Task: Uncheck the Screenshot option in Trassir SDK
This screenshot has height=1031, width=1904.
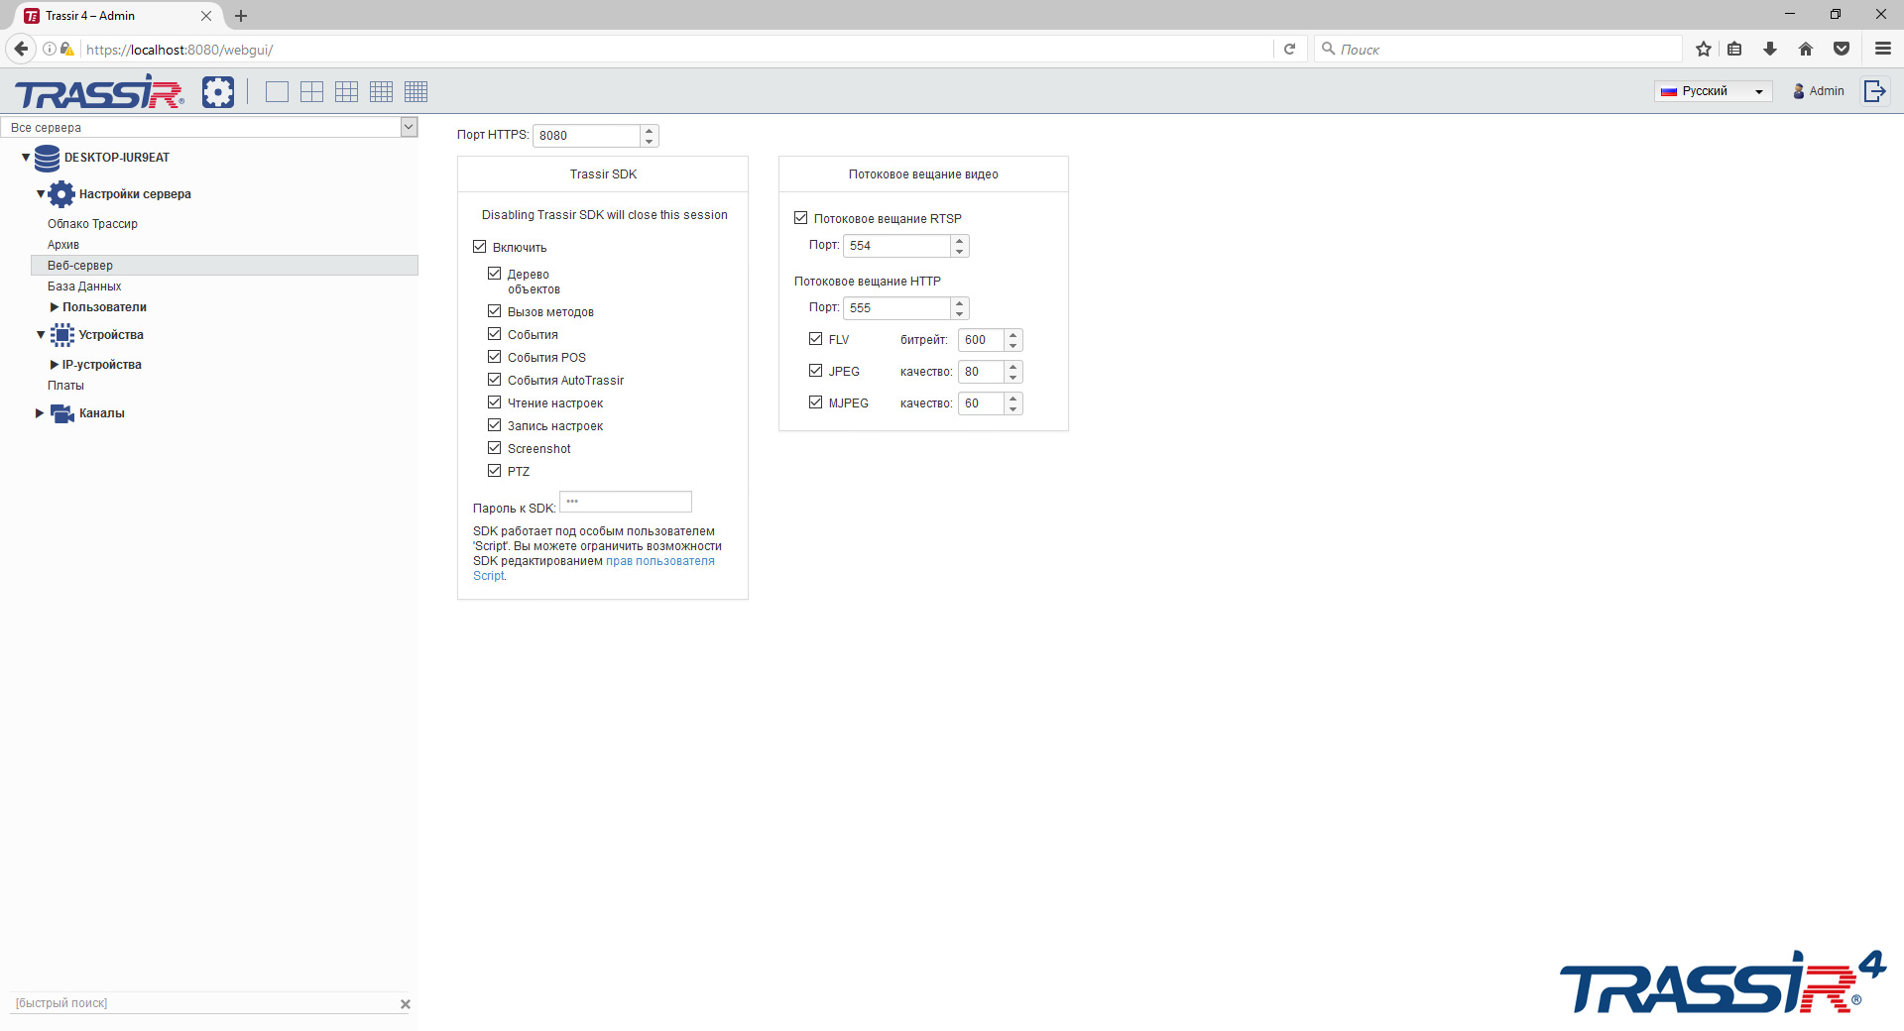Action: (x=495, y=447)
